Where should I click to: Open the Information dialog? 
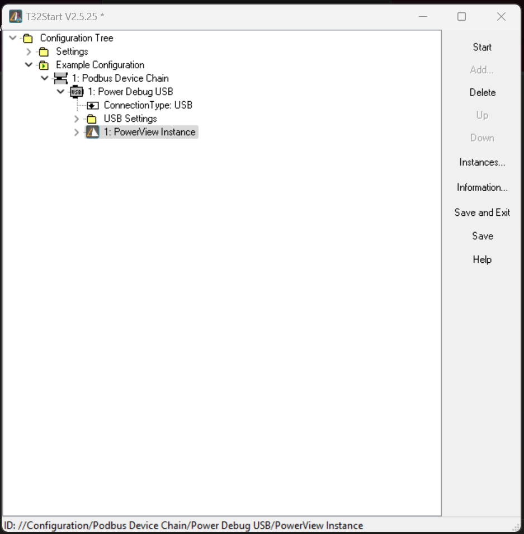coord(481,187)
